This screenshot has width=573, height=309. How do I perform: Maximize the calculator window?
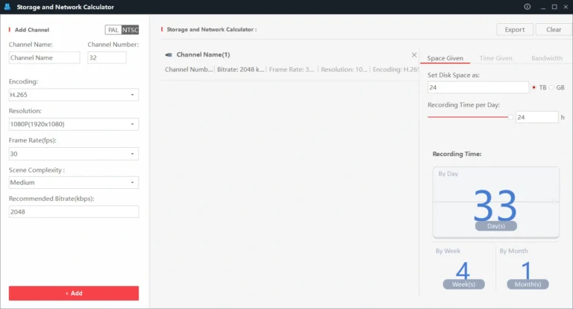pos(554,7)
